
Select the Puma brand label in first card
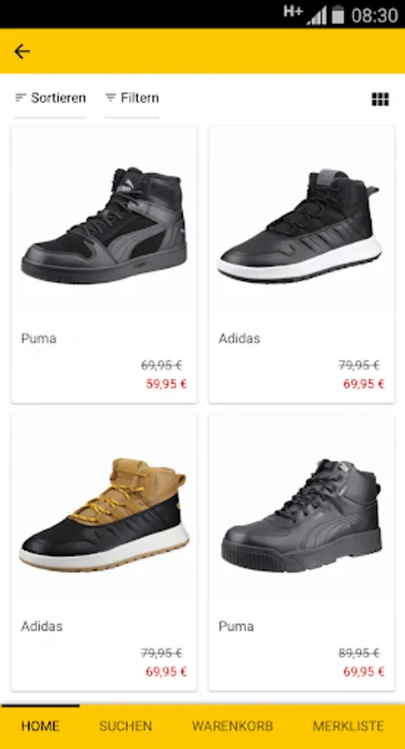click(39, 339)
